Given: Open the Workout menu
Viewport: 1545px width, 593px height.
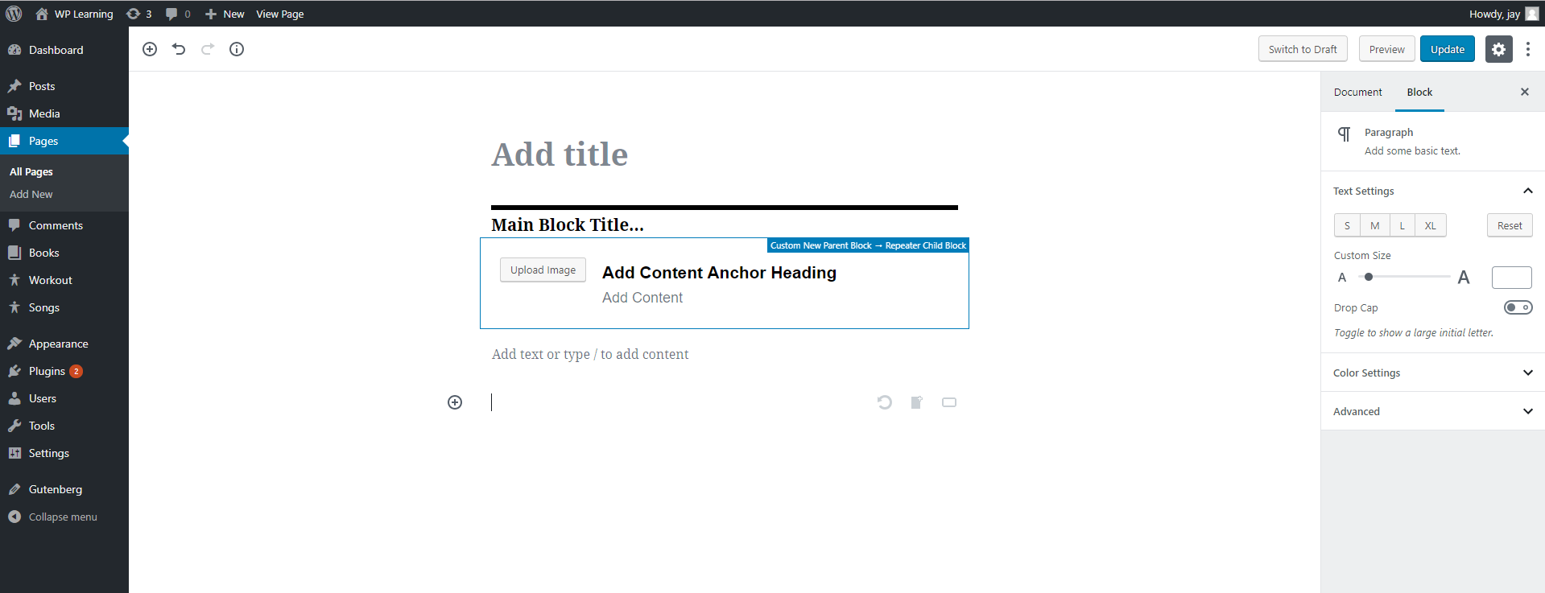Looking at the screenshot, I should pyautogui.click(x=64, y=280).
